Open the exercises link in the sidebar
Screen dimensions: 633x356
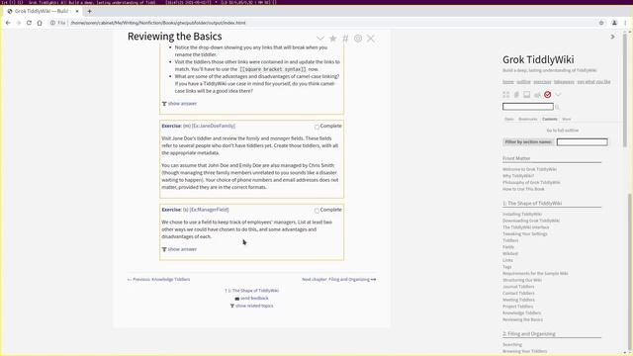pos(542,81)
